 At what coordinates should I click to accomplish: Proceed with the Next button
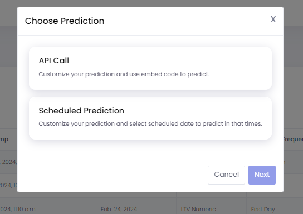(x=262, y=175)
